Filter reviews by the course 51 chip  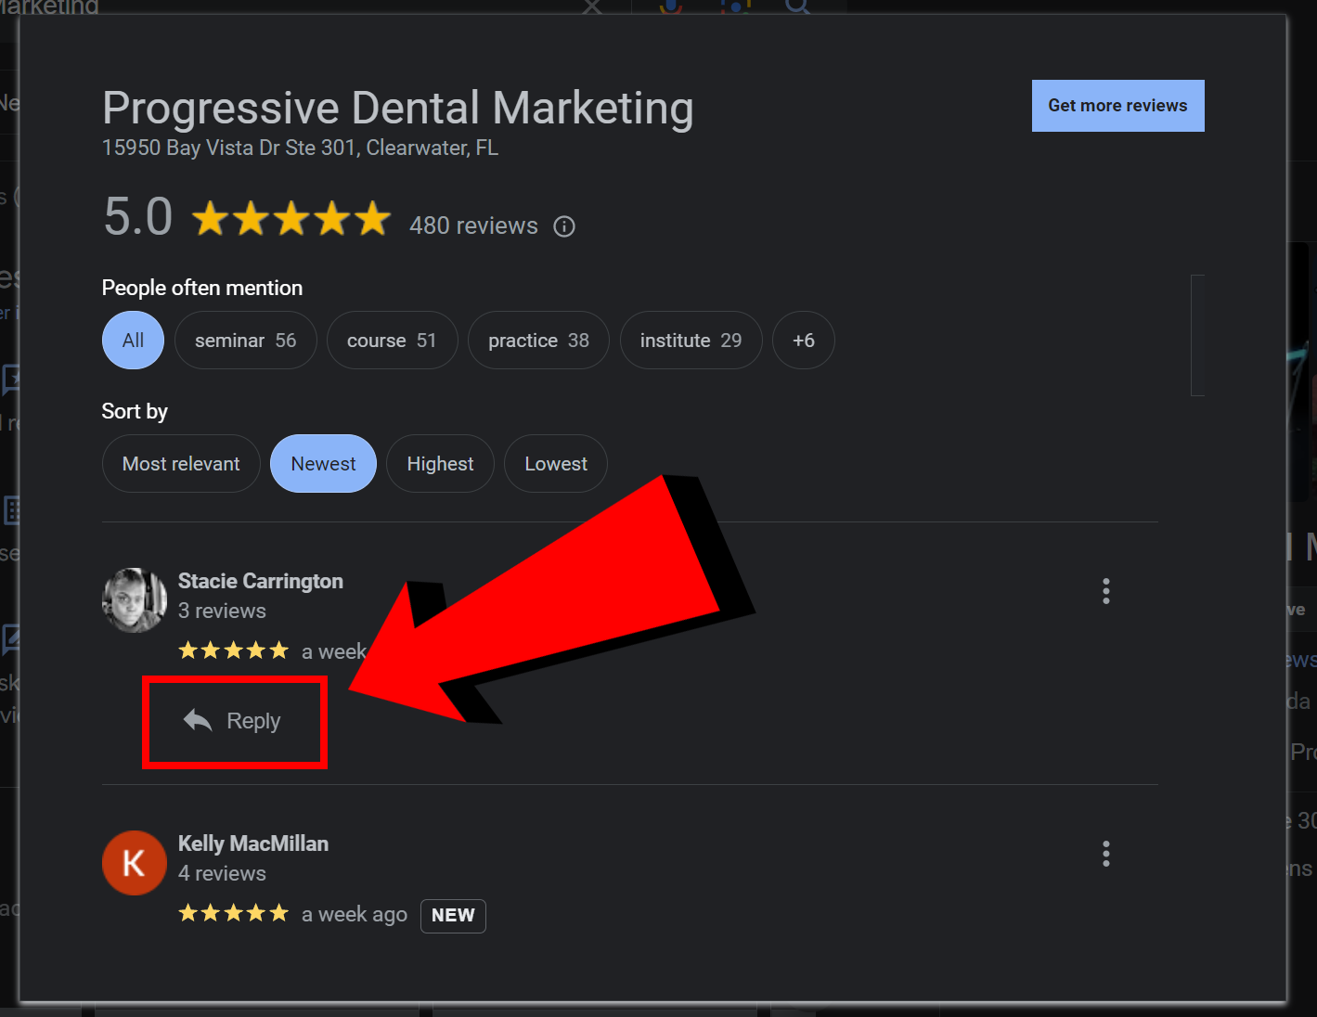[392, 341]
